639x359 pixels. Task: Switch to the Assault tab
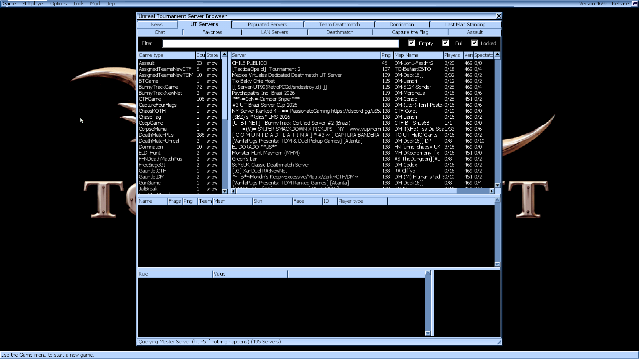tap(475, 32)
